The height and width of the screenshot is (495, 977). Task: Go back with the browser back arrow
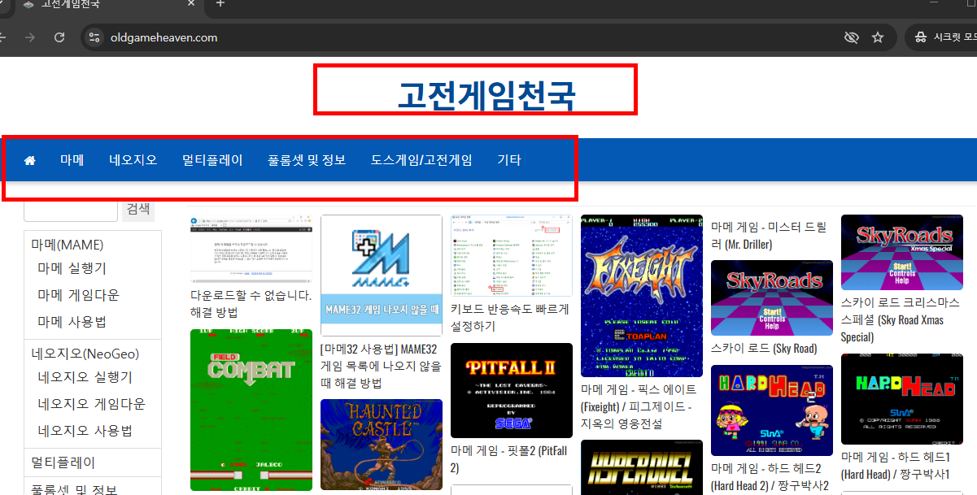(5, 37)
